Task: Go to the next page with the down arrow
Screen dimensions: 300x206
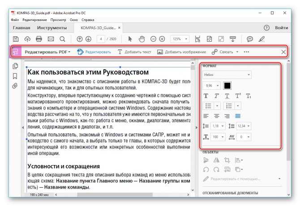Action: pyautogui.click(x=88, y=39)
